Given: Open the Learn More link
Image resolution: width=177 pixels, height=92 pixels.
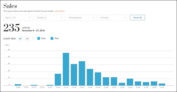Looking at the screenshot, I should [60, 11].
